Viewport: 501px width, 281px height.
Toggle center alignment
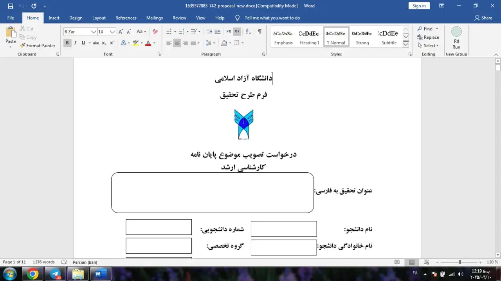click(177, 43)
